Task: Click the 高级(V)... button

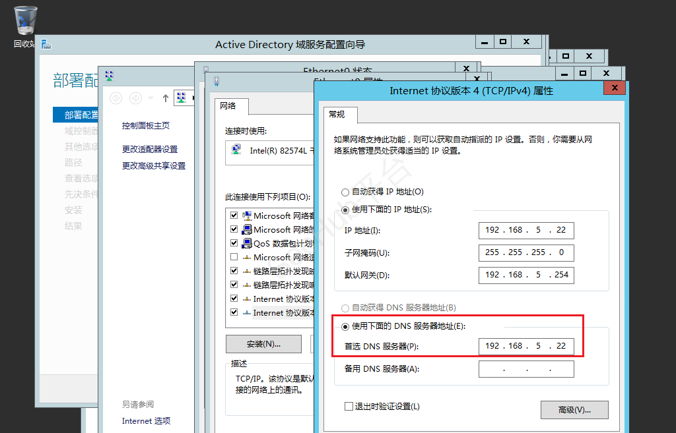Action: click(x=574, y=409)
